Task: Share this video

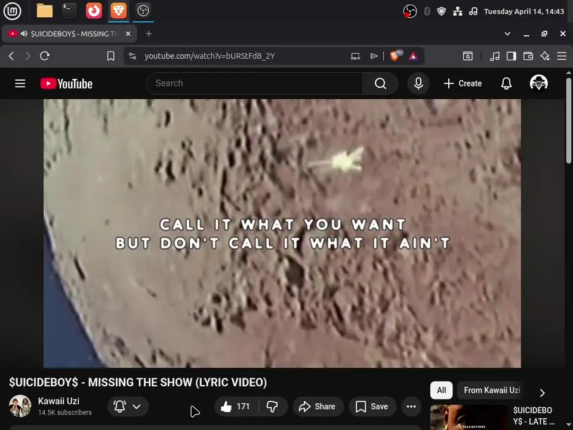Action: click(x=317, y=407)
